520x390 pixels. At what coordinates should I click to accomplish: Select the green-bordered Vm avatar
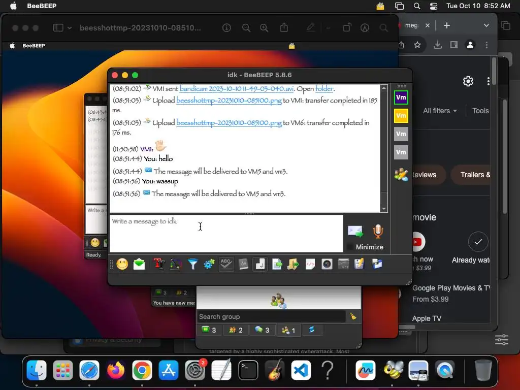pyautogui.click(x=401, y=97)
